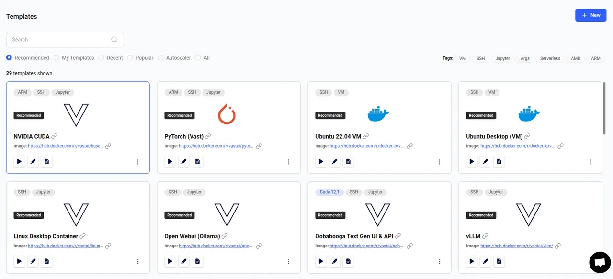This screenshot has height=279, width=613.
Task: Open the chat support bubble
Action: [600, 262]
